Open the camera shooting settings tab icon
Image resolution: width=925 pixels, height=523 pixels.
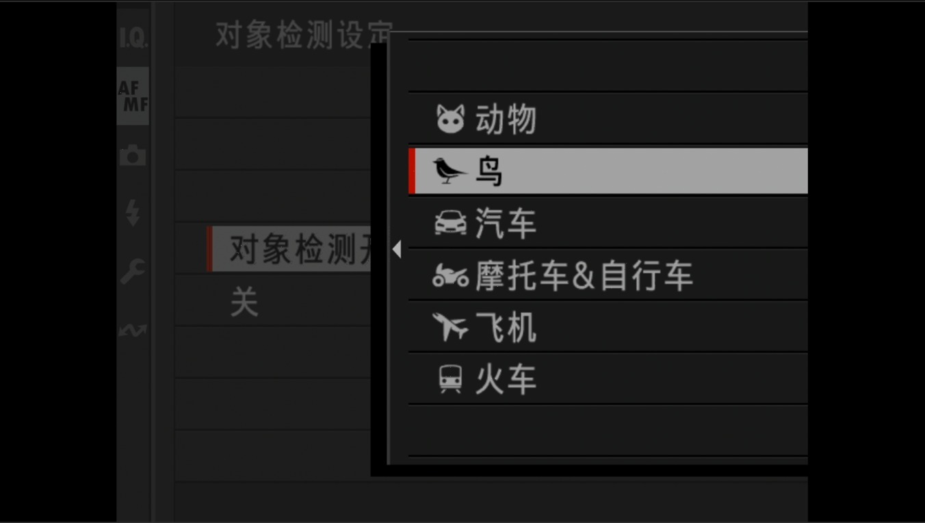coord(133,155)
